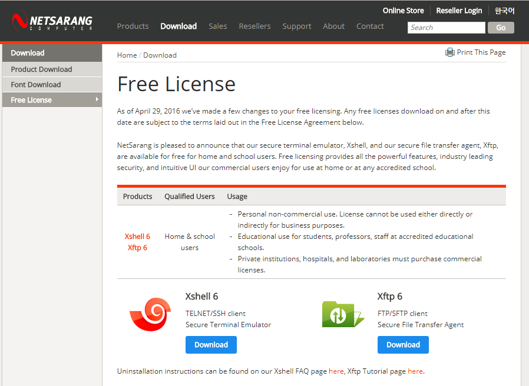
Task: Click the Free License page heading
Action: click(176, 84)
